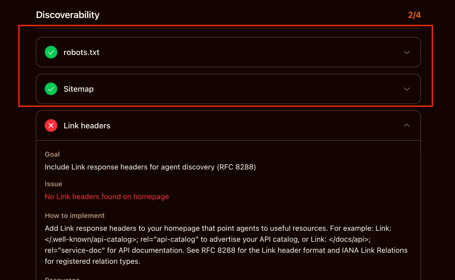Image resolution: width=455 pixels, height=280 pixels.
Task: Collapse the Link headers section with its chevron
Action: pyautogui.click(x=407, y=125)
